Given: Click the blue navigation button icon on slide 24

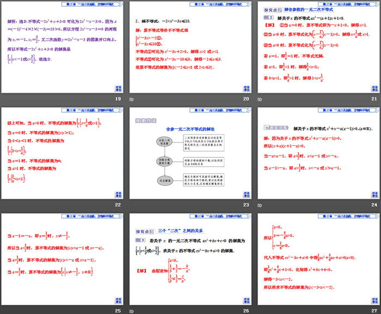Looking at the screenshot, I should click(x=374, y=194).
